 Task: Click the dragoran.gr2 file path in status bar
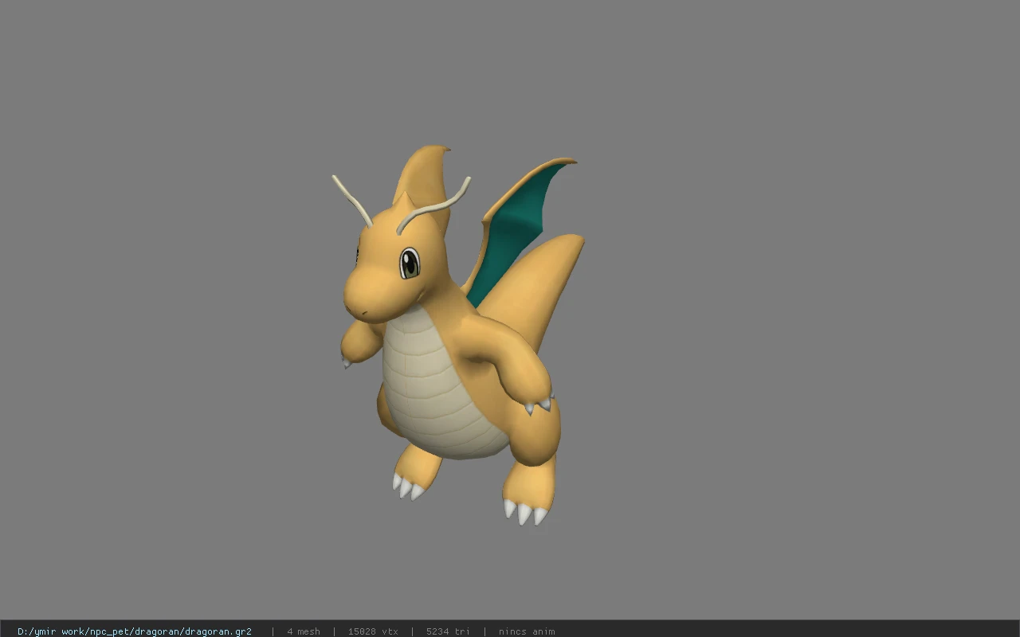point(135,631)
